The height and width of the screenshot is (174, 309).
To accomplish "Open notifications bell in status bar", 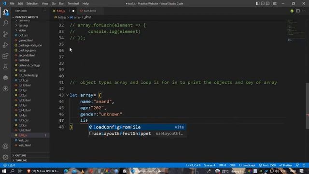I will 304,165.
